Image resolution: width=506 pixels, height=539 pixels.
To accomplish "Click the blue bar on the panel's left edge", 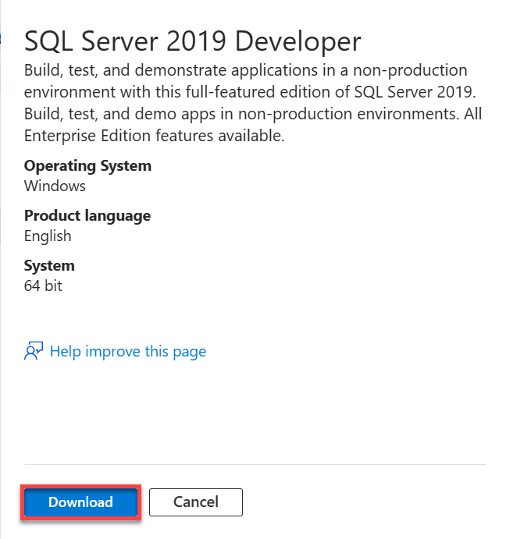I will click(1, 37).
